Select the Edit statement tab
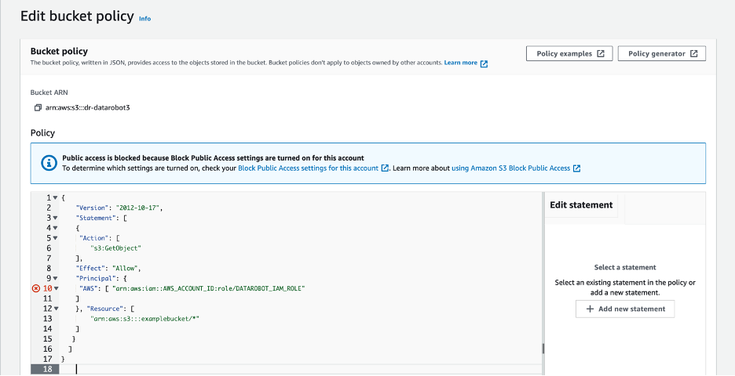 click(x=581, y=205)
